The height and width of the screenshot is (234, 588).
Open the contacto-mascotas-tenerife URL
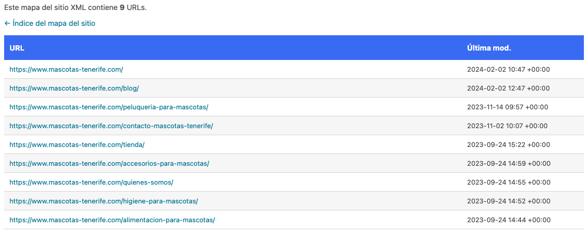[111, 126]
